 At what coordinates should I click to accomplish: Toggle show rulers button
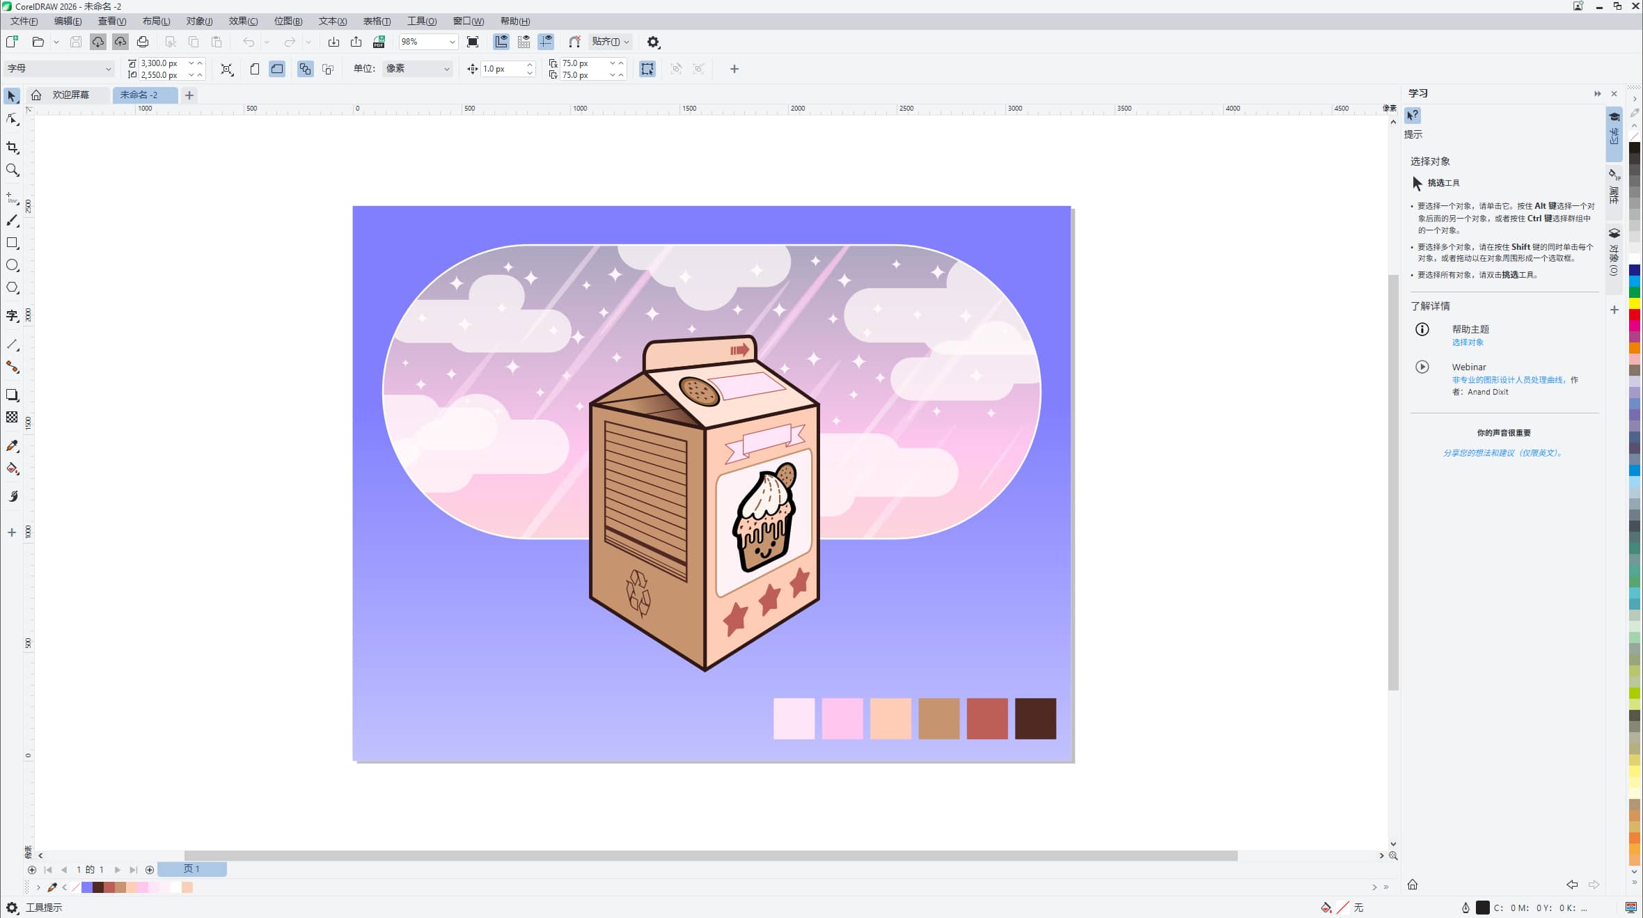(501, 42)
